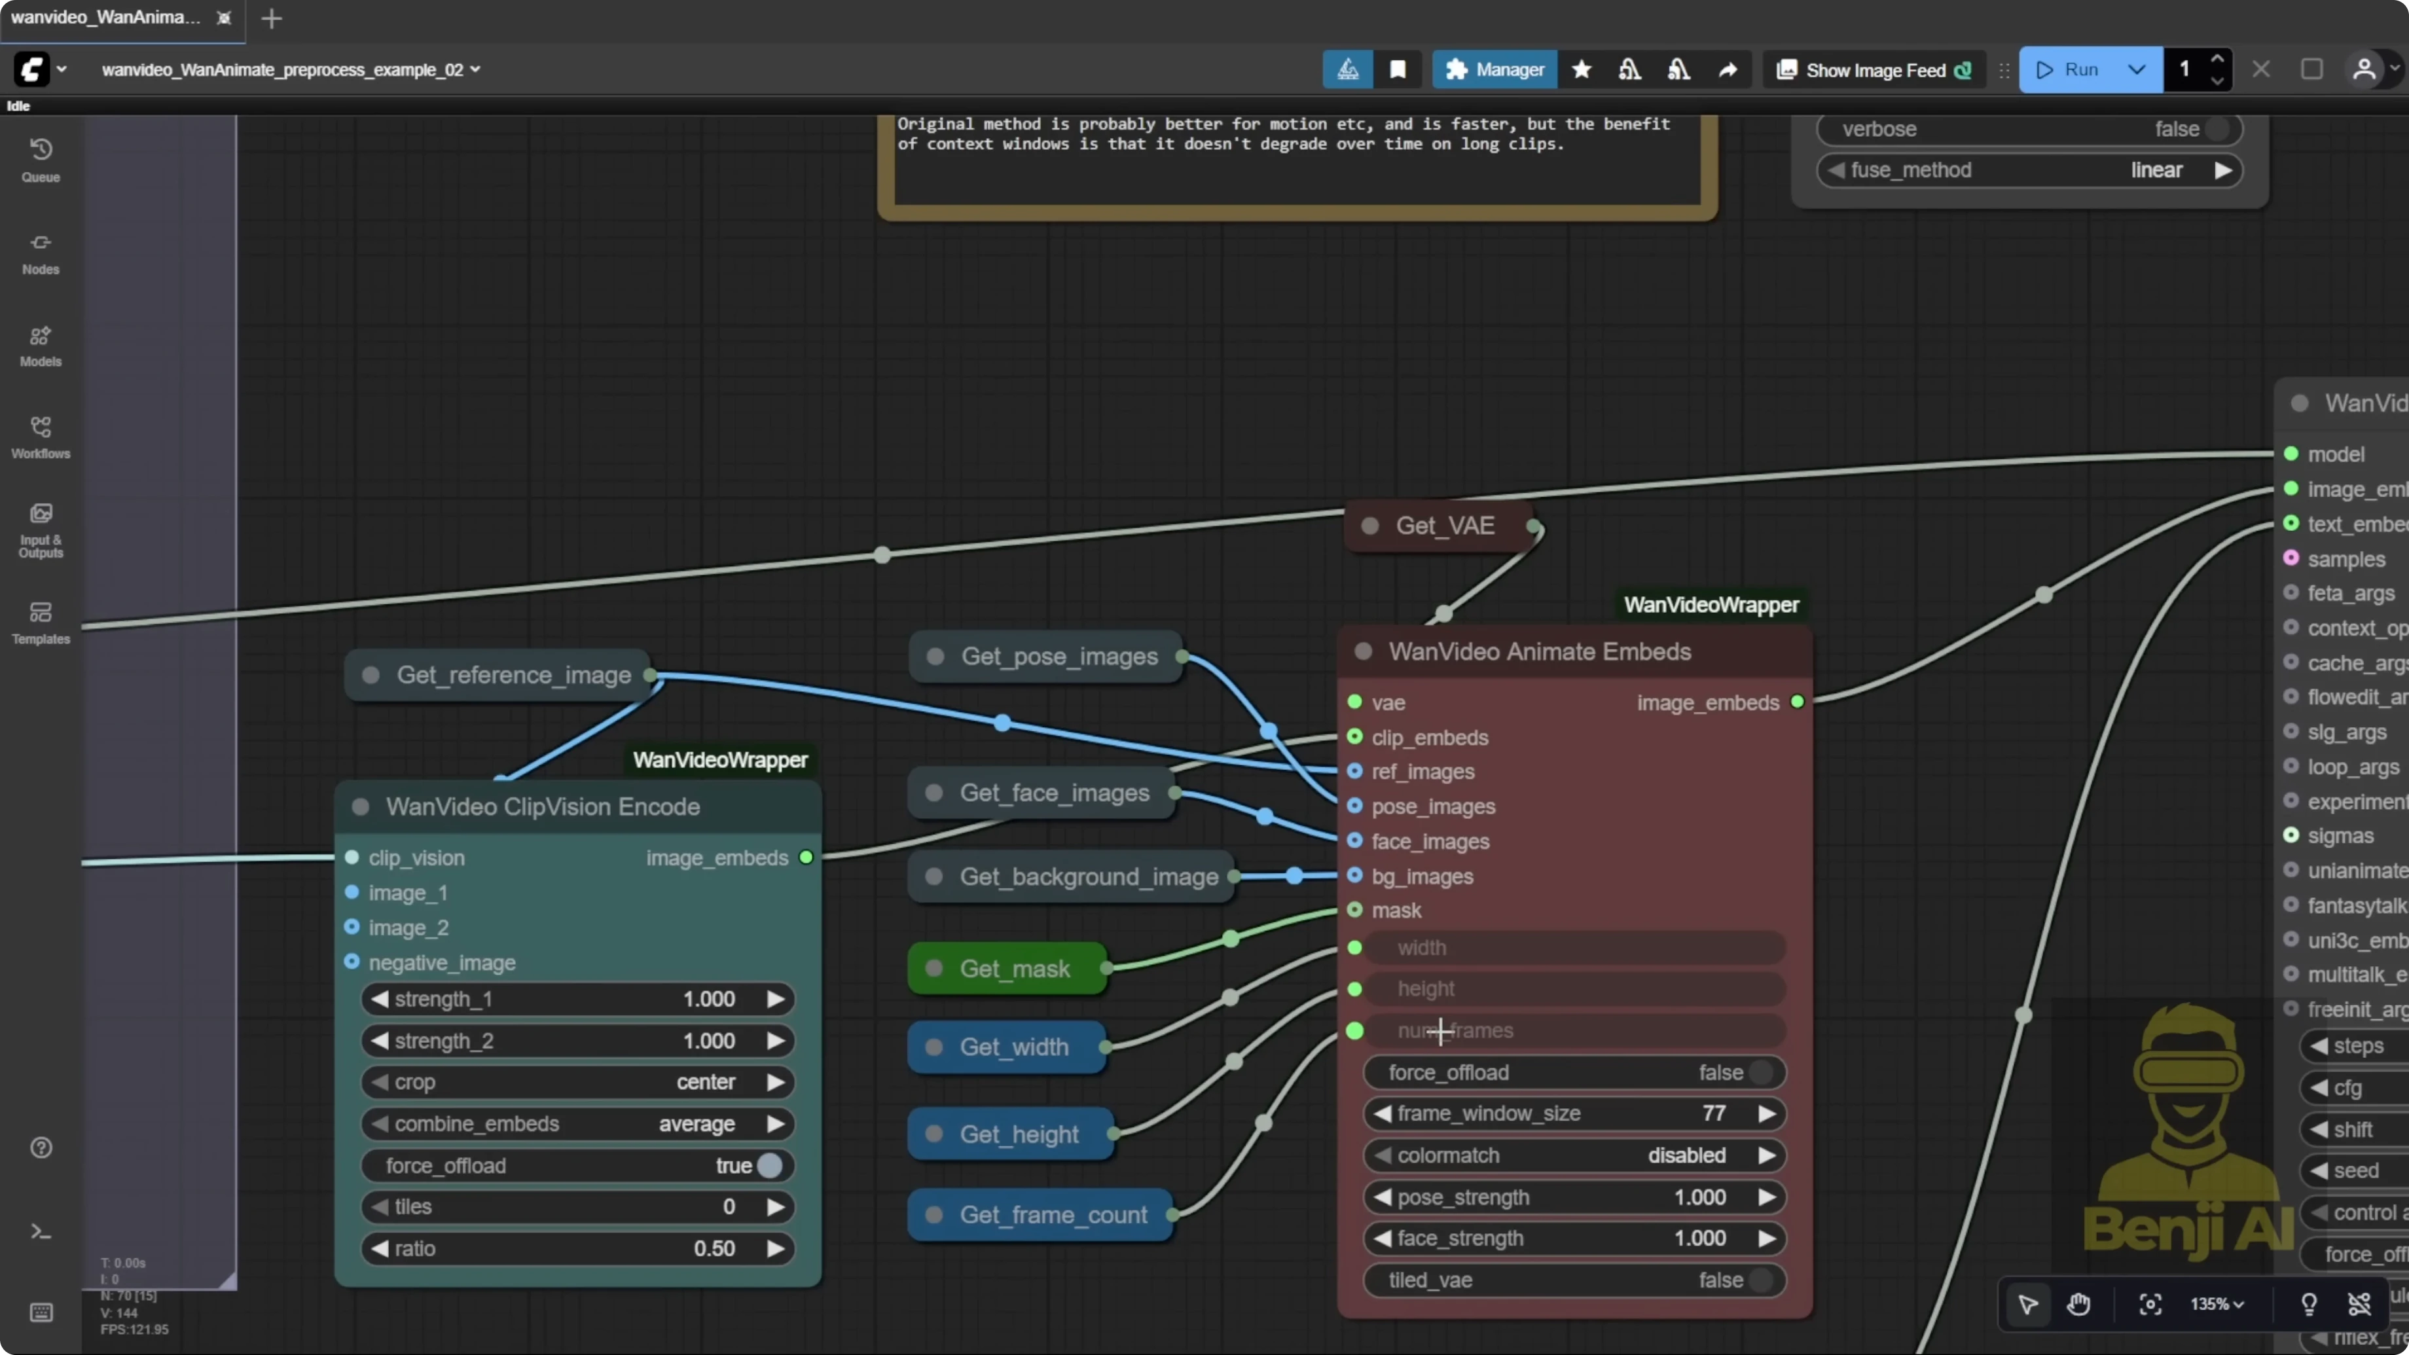Select the Workflows sidebar icon
Screen dimensions: 2409x1355
[x=40, y=437]
